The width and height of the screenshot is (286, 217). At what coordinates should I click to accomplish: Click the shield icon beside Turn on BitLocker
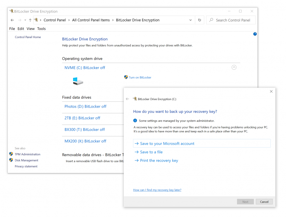[x=126, y=77]
